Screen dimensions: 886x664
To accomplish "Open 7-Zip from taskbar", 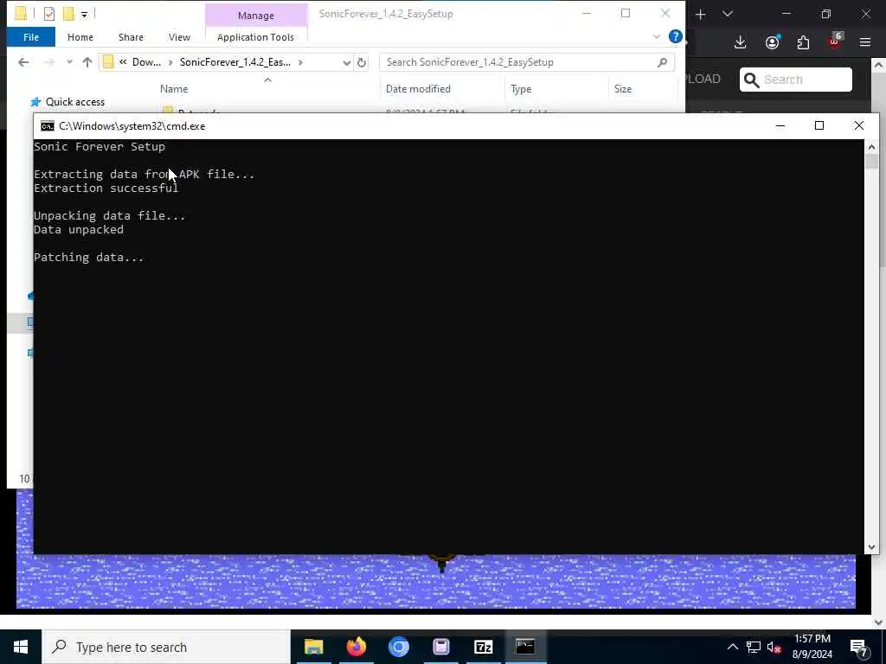I will pos(483,647).
